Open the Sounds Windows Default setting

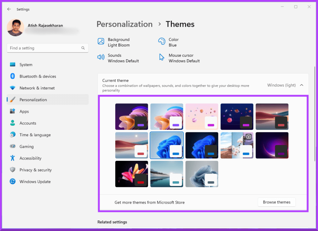[118, 58]
